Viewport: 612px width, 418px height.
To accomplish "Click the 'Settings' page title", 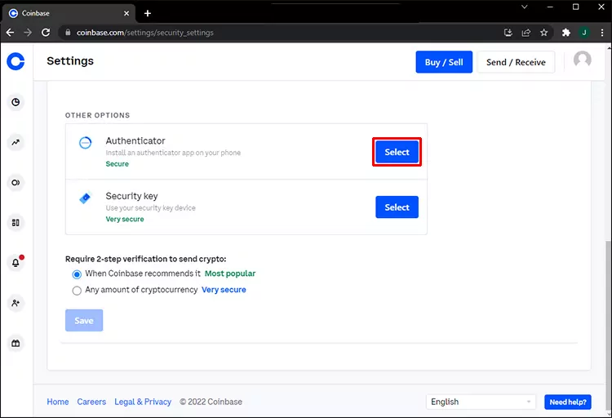I will point(70,61).
